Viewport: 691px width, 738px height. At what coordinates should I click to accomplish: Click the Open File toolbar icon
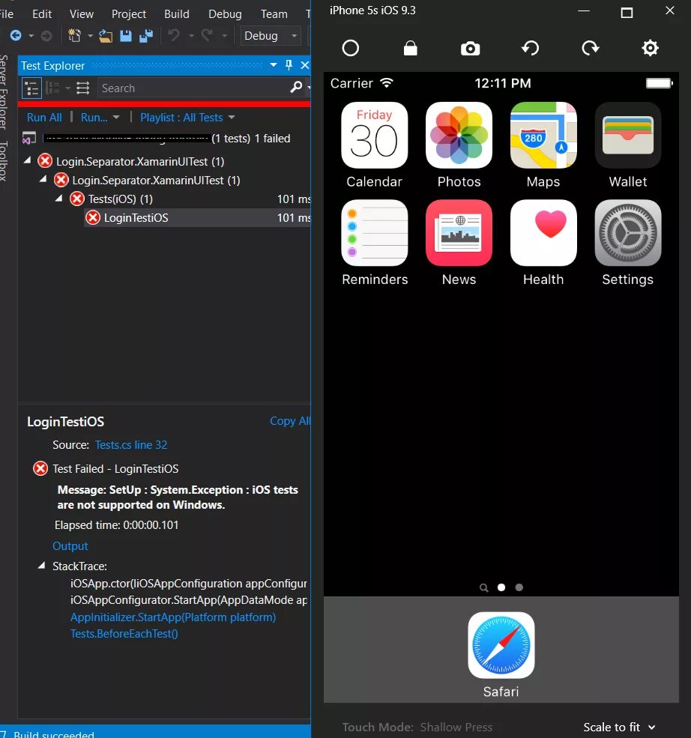(x=106, y=36)
